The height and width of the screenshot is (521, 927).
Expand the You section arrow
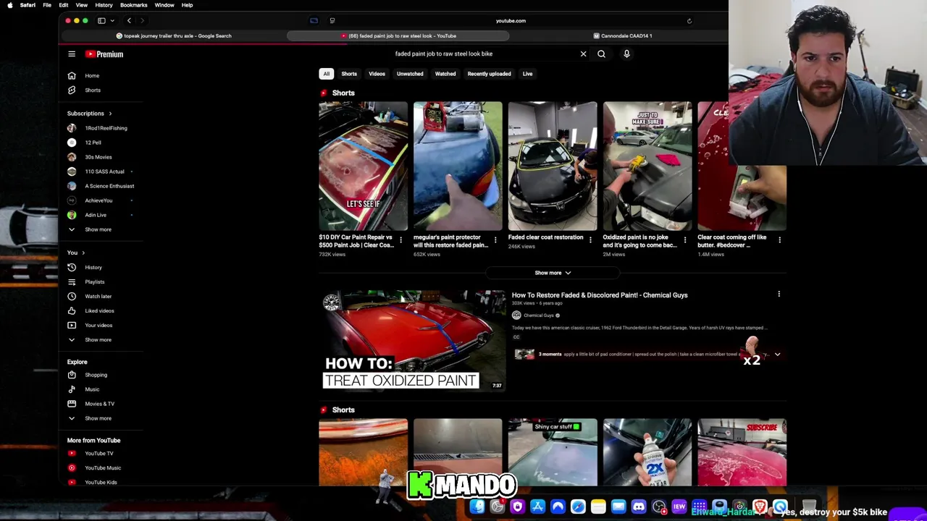click(x=83, y=253)
